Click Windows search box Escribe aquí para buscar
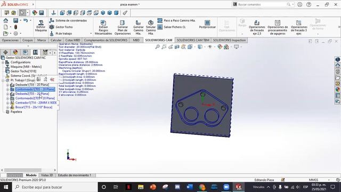The height and width of the screenshot is (192, 341). point(55,187)
